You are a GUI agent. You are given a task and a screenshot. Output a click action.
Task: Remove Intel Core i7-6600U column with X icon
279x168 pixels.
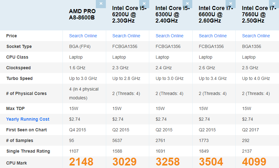click(x=231, y=4)
